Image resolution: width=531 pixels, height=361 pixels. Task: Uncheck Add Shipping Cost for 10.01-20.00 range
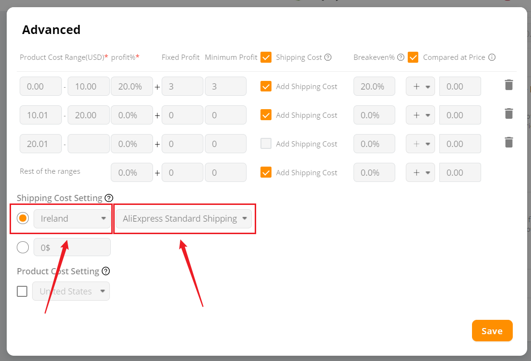tap(266, 115)
